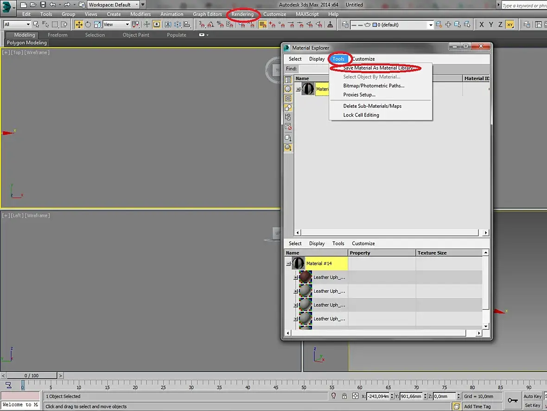This screenshot has width=547, height=411.
Task: Click the Set Keys key icon
Action: (x=512, y=400)
